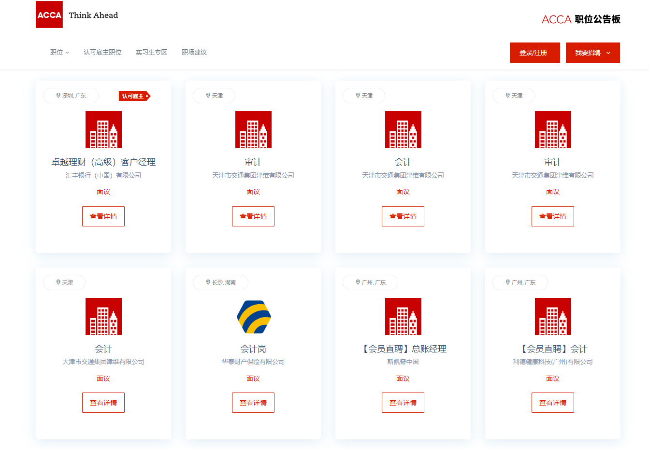Expand the 职位 dropdown menu
This screenshot has width=649, height=449.
(x=59, y=52)
